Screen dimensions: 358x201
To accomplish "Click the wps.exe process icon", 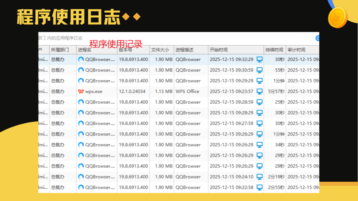I will [81, 91].
